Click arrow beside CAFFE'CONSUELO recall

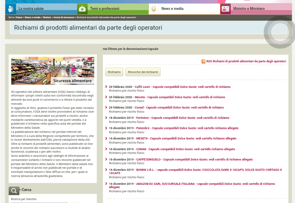(106, 159)
